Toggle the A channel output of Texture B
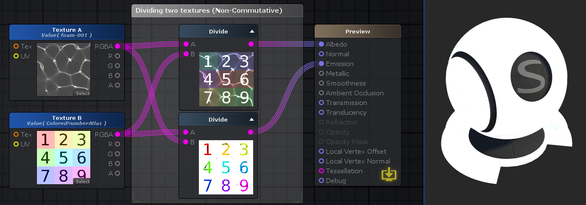586x205 pixels. [x=117, y=173]
